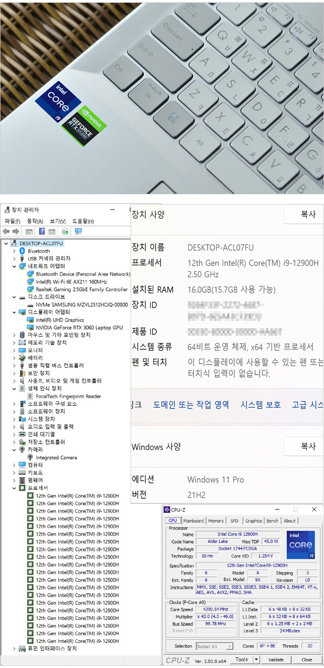Switch to the Memory tab in CPU-Z
The width and height of the screenshot is (324, 668).
click(216, 521)
